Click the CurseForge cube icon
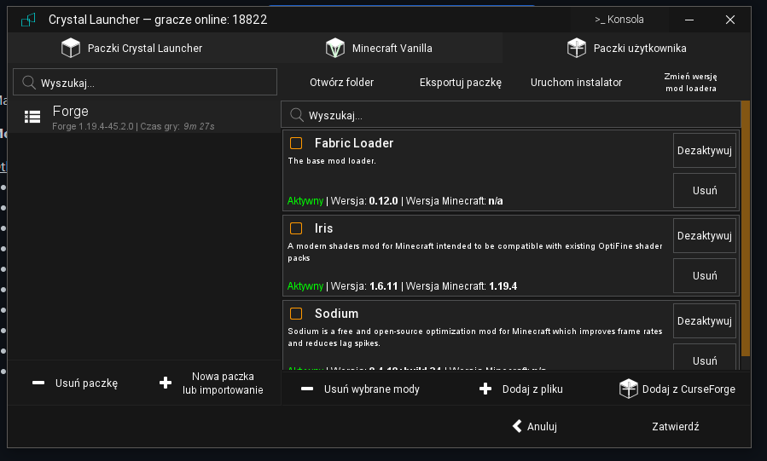This screenshot has height=461, width=767. coord(628,389)
